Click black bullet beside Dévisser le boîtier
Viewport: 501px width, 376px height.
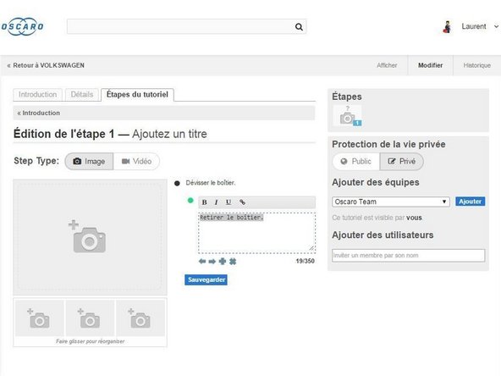177,183
